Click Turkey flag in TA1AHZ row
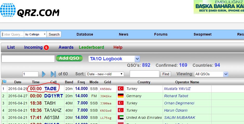Screen dimensions: 244x124 pyautogui.click(x=121, y=110)
